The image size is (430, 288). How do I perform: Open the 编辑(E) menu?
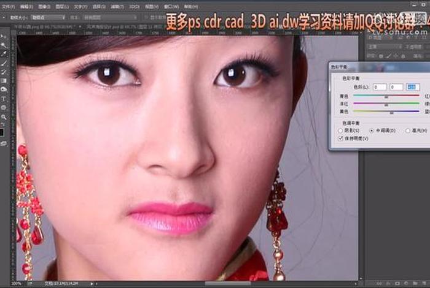(26, 6)
